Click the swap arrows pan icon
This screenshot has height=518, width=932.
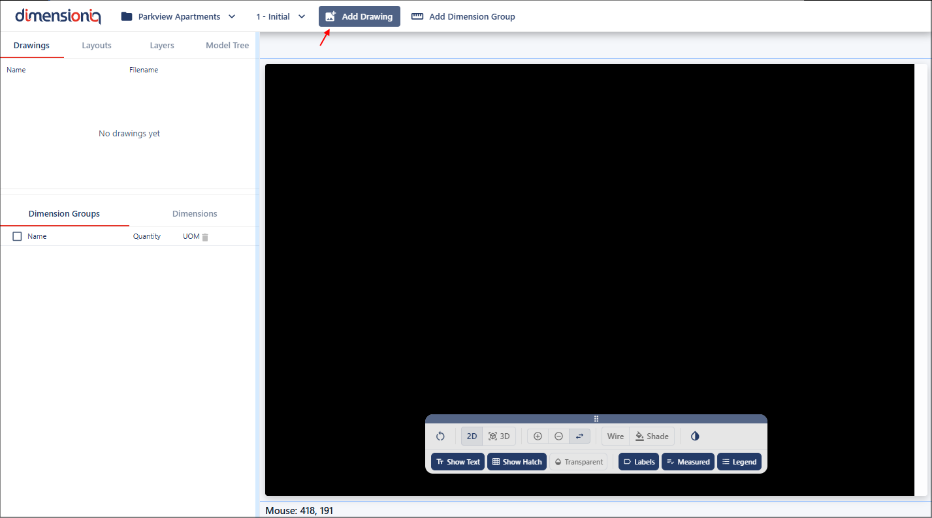point(579,436)
